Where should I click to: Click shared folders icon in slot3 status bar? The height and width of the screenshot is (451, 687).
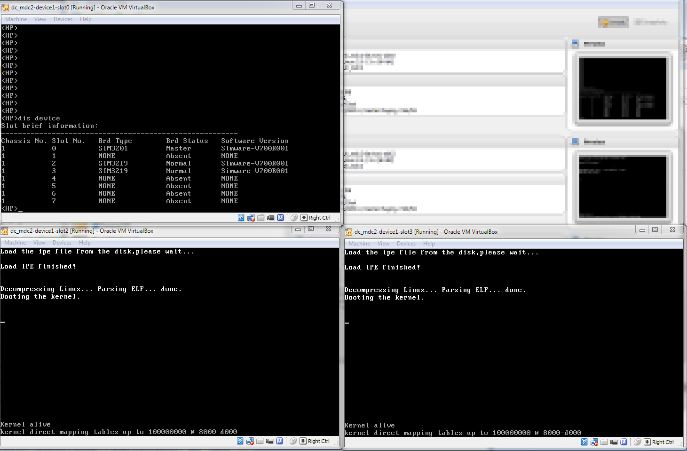604,442
